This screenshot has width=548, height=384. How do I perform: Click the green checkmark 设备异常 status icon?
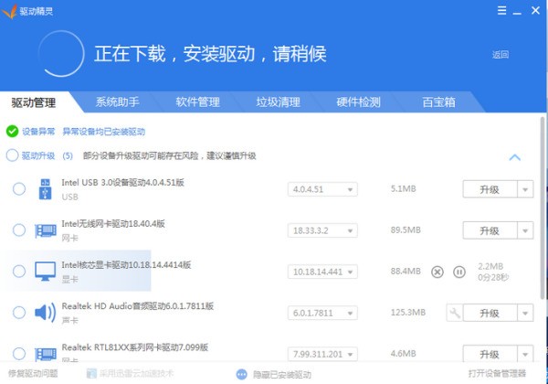point(12,132)
